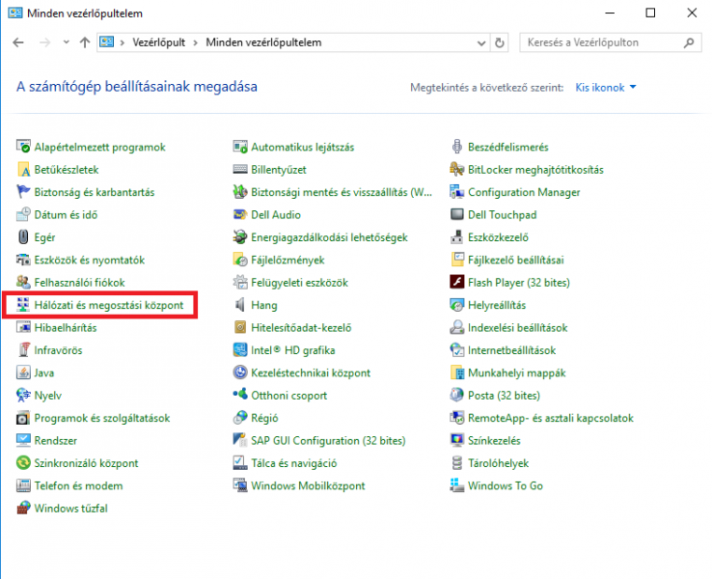Expand the chevron after Vezérlőpult breadcrumb
Viewport: 712px width, 579px height.
point(196,42)
